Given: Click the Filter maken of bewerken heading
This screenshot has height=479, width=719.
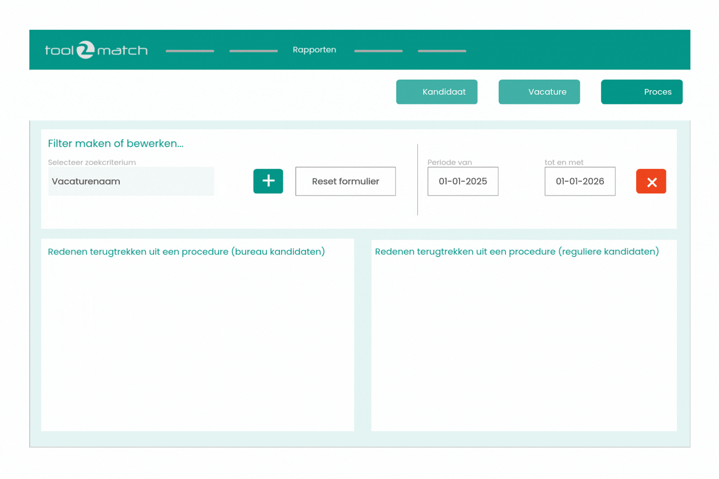Looking at the screenshot, I should 116,144.
